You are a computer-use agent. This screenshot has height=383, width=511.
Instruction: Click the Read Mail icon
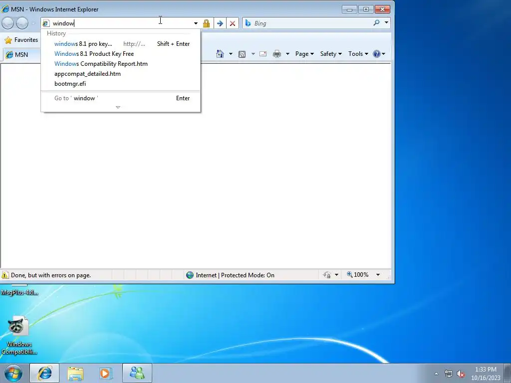(x=263, y=54)
